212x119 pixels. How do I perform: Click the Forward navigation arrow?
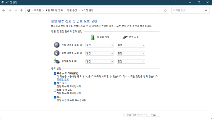coord(10,10)
